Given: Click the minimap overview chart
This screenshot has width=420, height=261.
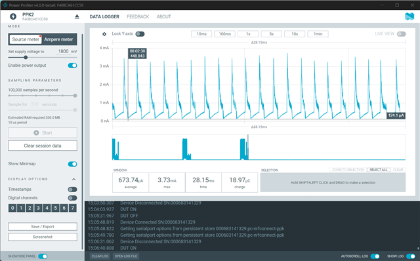Looking at the screenshot, I should (x=259, y=148).
